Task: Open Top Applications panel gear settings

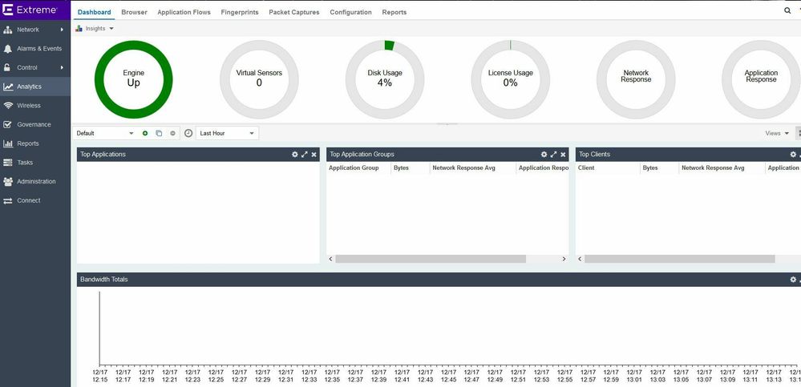Action: 295,154
